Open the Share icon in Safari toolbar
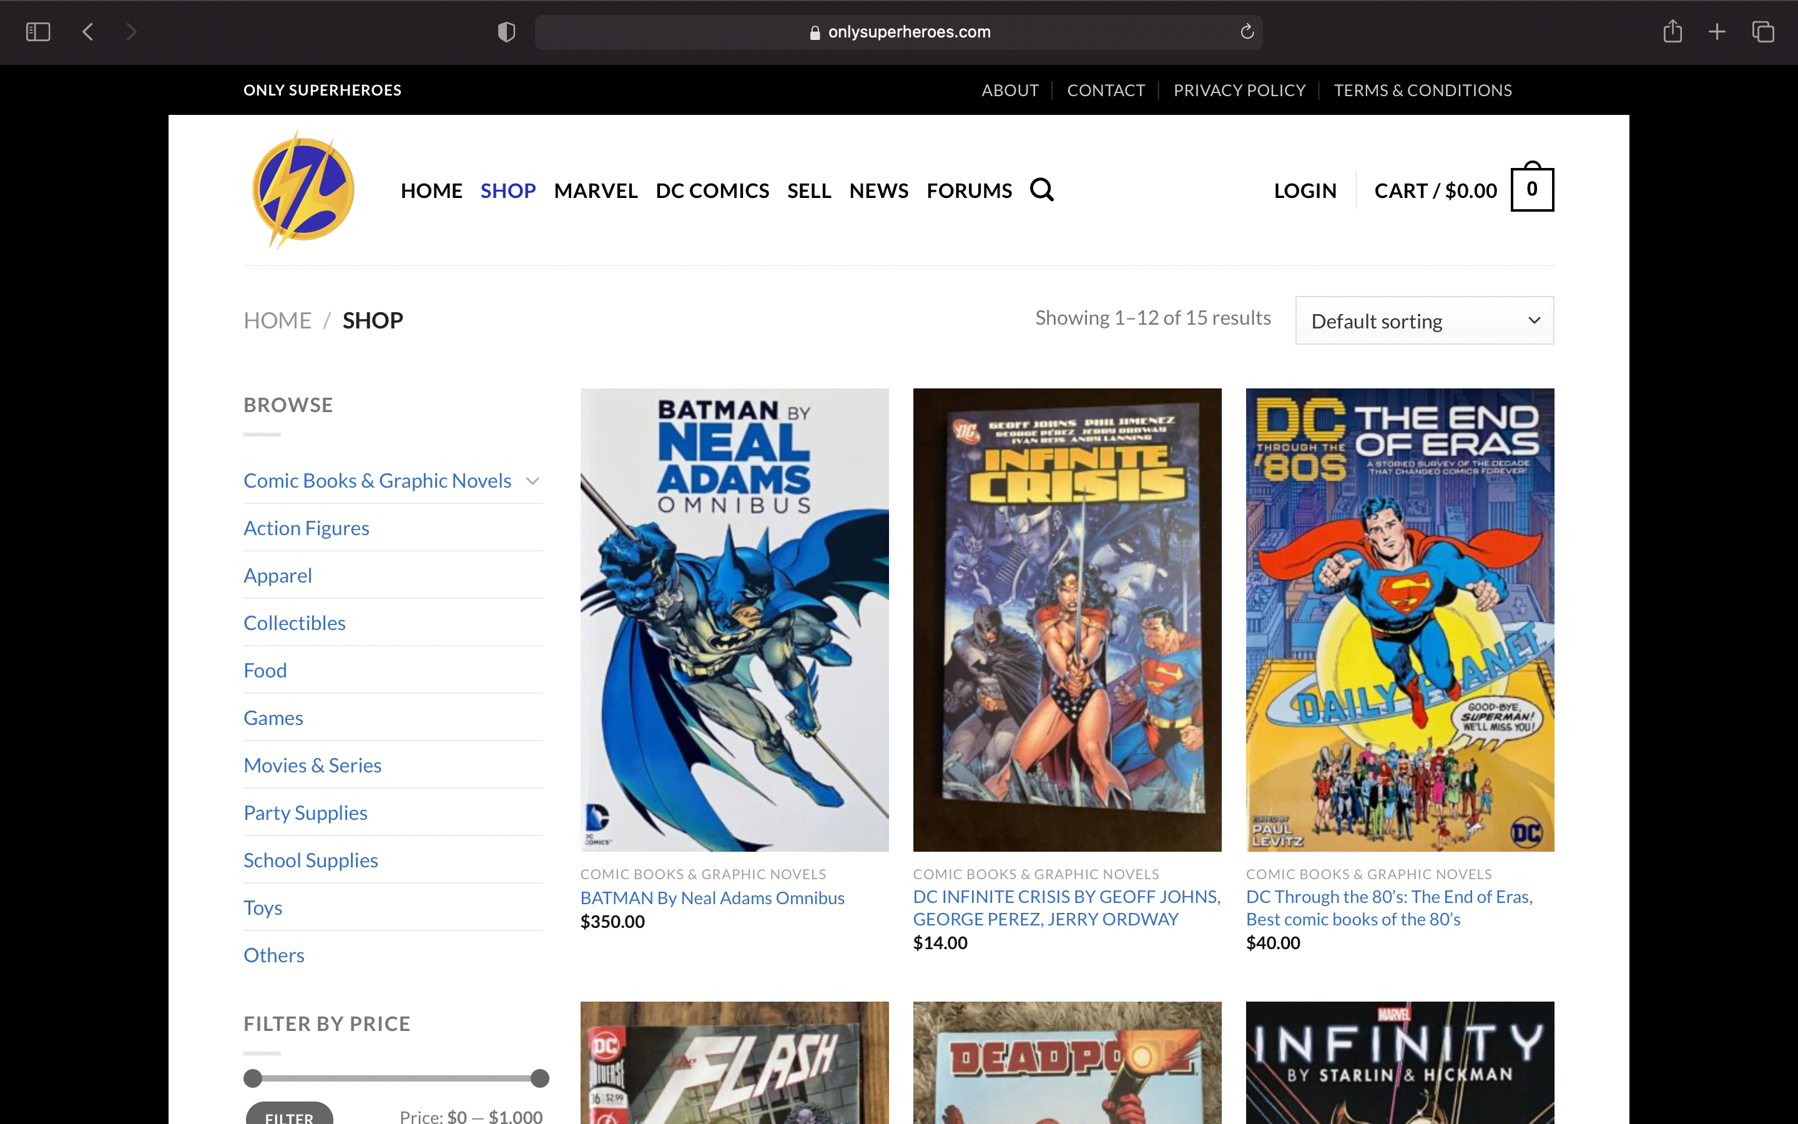Viewport: 1798px width, 1124px height. pos(1672,32)
